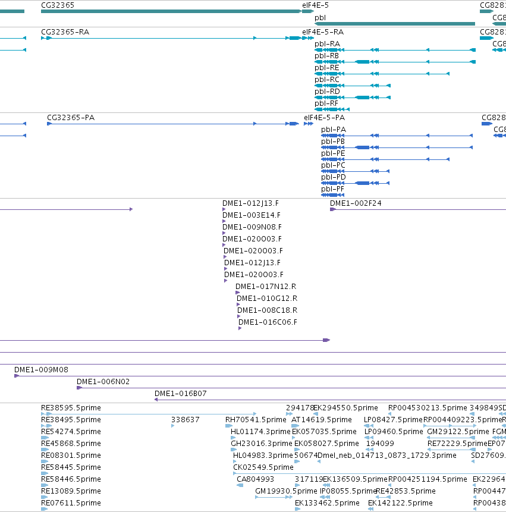Click the RE58445.5prime EST label

(71, 467)
